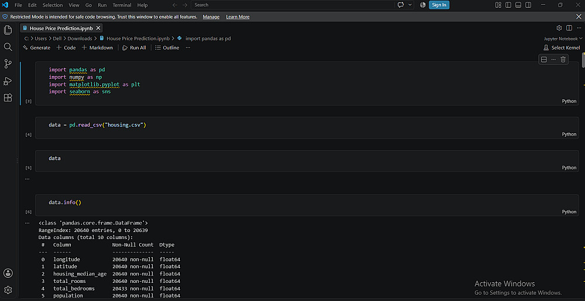Open more toolbar actions next to Outline
Viewport: 585px width, 301px height.
click(188, 48)
